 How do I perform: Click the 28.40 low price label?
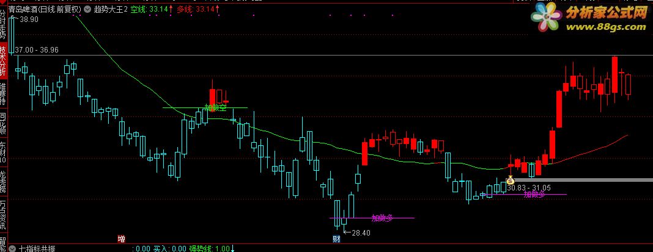pyautogui.click(x=361, y=233)
